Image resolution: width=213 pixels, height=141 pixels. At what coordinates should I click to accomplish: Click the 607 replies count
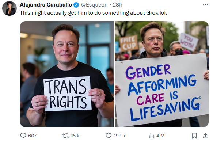click(32, 136)
